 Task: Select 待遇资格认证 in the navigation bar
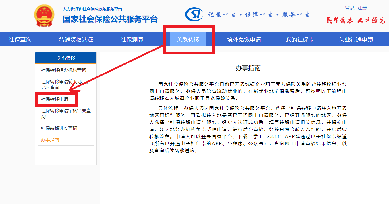click(x=76, y=40)
